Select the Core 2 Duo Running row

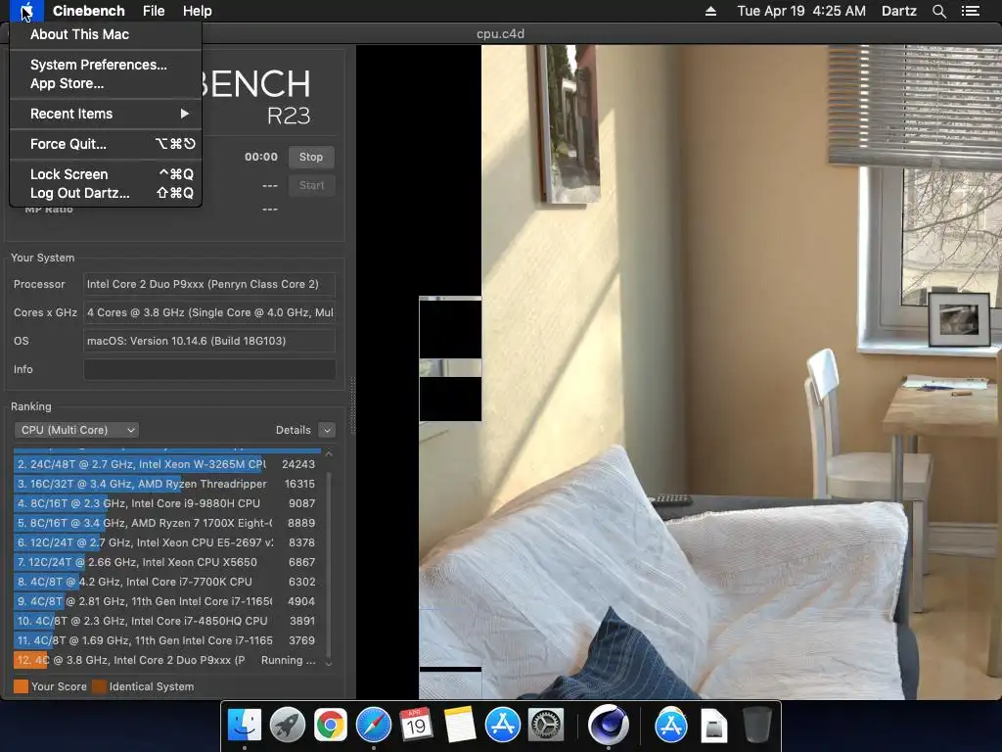pyautogui.click(x=165, y=660)
